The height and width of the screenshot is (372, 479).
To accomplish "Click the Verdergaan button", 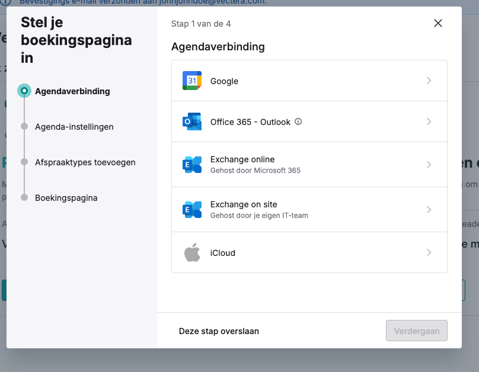I will pos(416,331).
